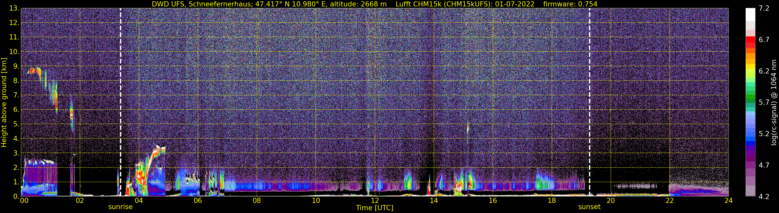Click the time axis tick label '14'
Image resolution: width=779 pixels, height=213 pixels.
(434, 201)
